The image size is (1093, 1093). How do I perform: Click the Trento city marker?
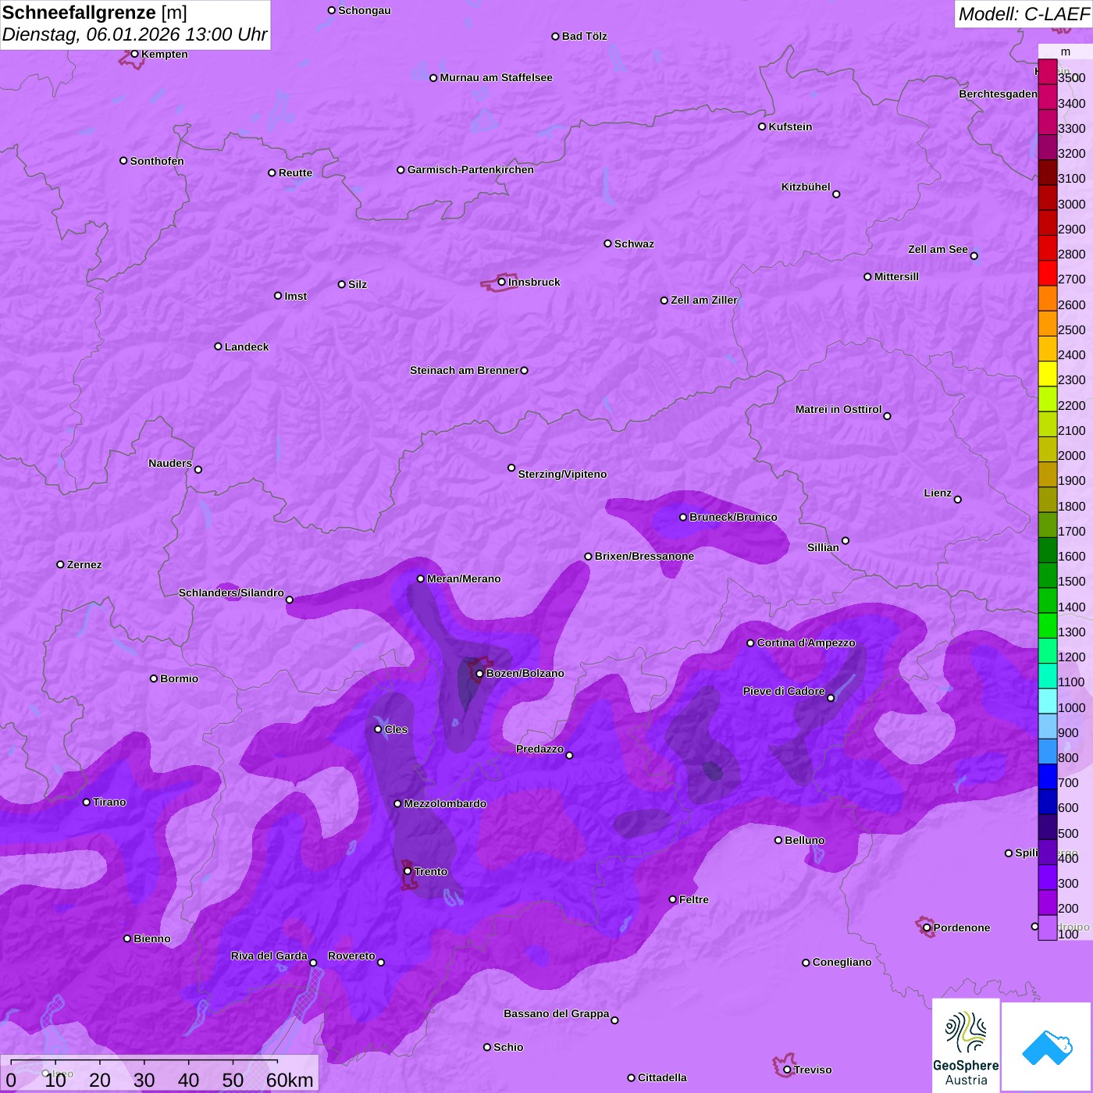coord(408,871)
